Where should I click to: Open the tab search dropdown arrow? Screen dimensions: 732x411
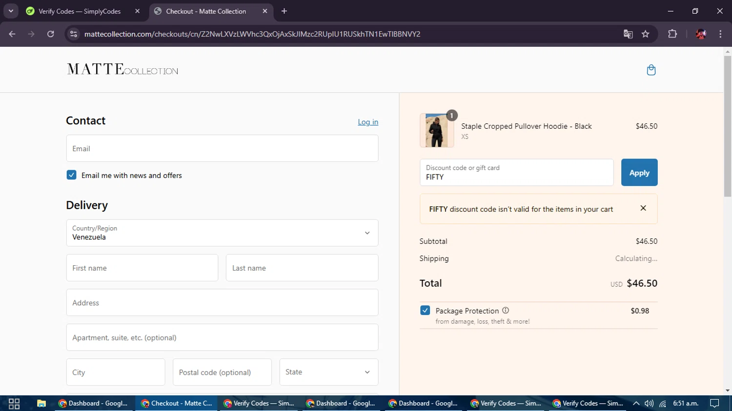[x=11, y=11]
